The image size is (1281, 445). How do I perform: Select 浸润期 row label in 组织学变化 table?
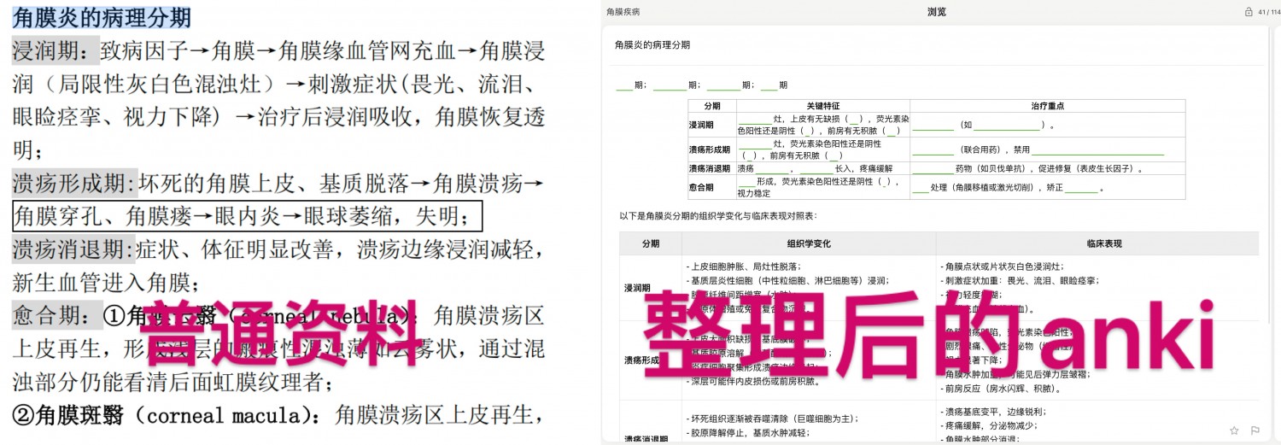636,288
